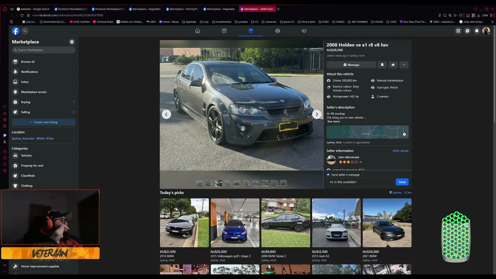Open the AIM TRAINING bookmark folder
Viewport: 496px width, 279px height.
tap(358, 22)
